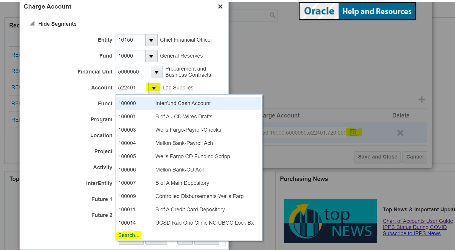Click Oracle Help and Resources banner

(x=357, y=11)
